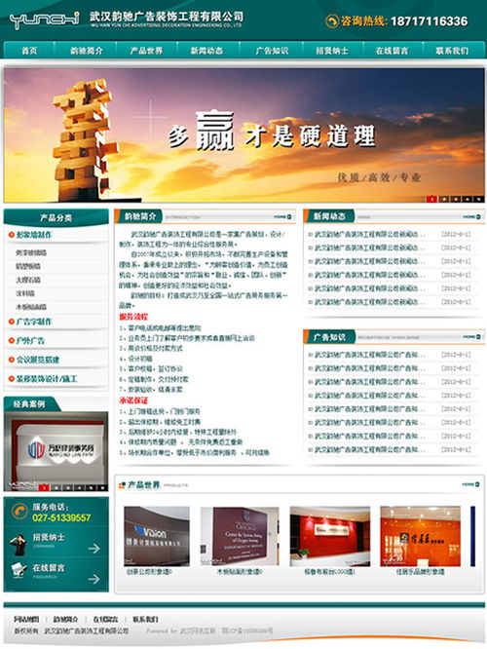The height and width of the screenshot is (649, 487).
Task: Click the caption under the Vision sign thumbnail
Action: (149, 572)
